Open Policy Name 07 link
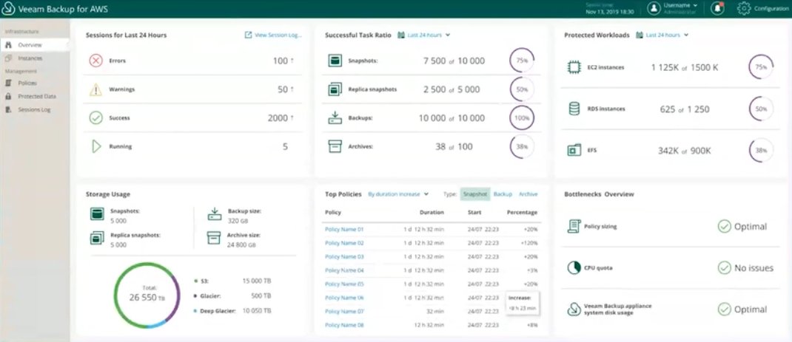792x342 pixels. tap(344, 312)
